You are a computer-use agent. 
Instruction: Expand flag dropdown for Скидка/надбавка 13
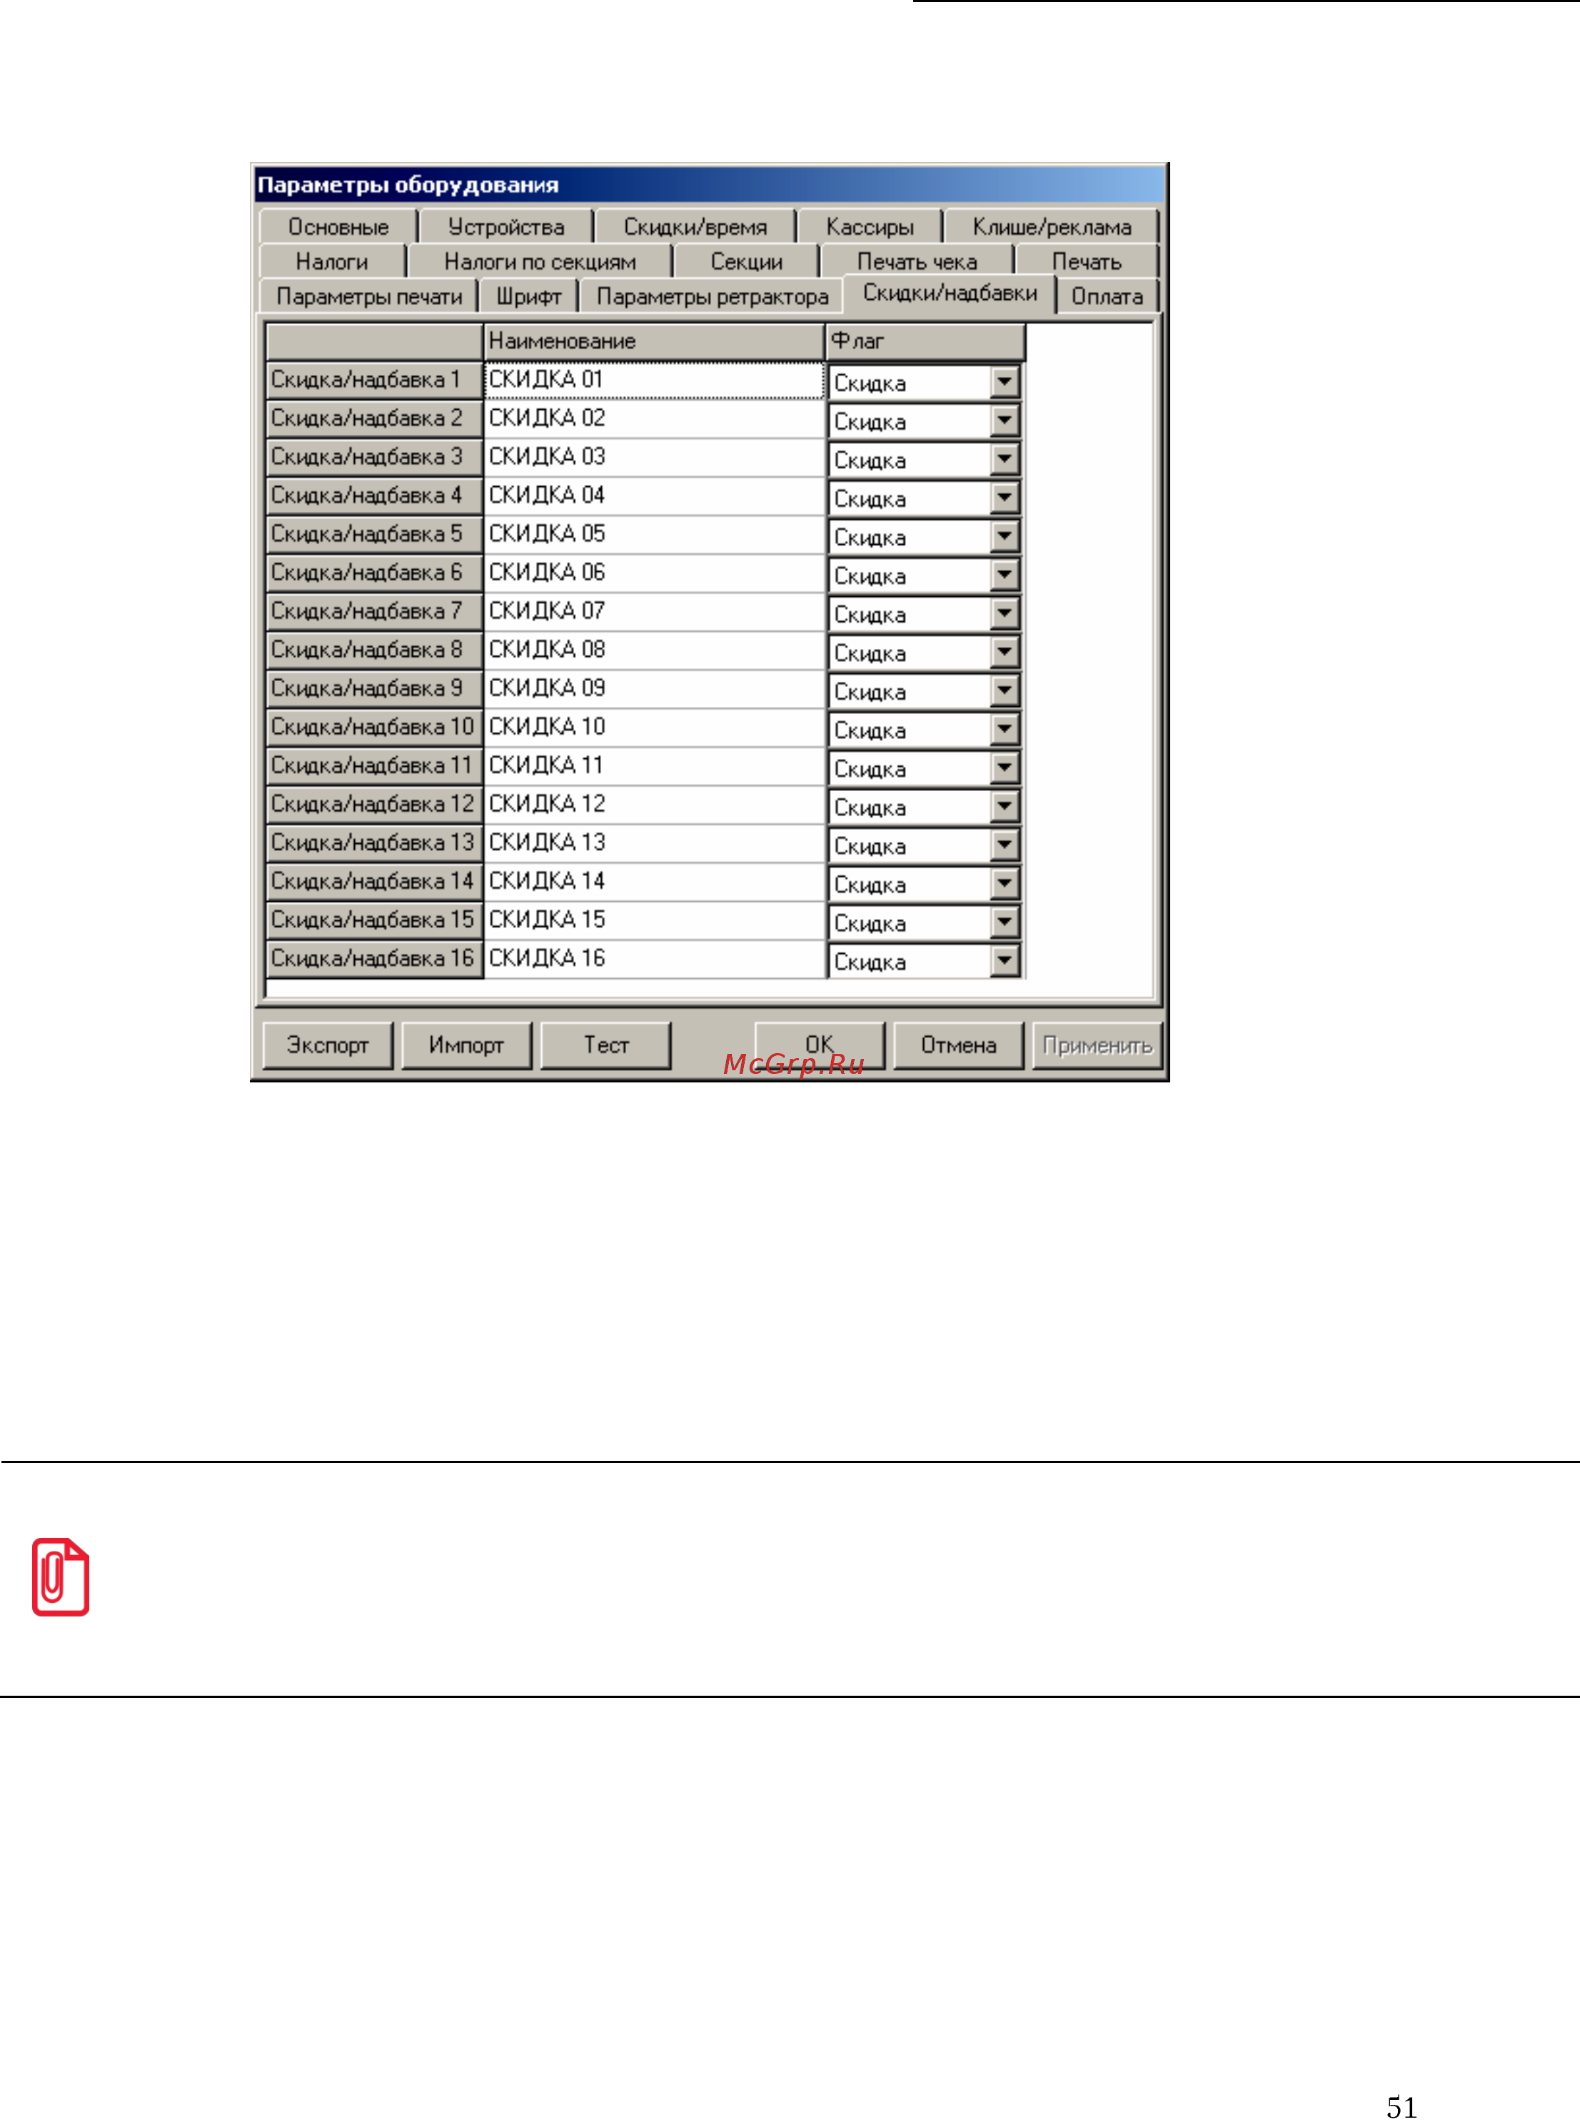coord(1005,845)
